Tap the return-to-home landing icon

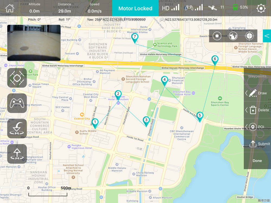[17, 129]
